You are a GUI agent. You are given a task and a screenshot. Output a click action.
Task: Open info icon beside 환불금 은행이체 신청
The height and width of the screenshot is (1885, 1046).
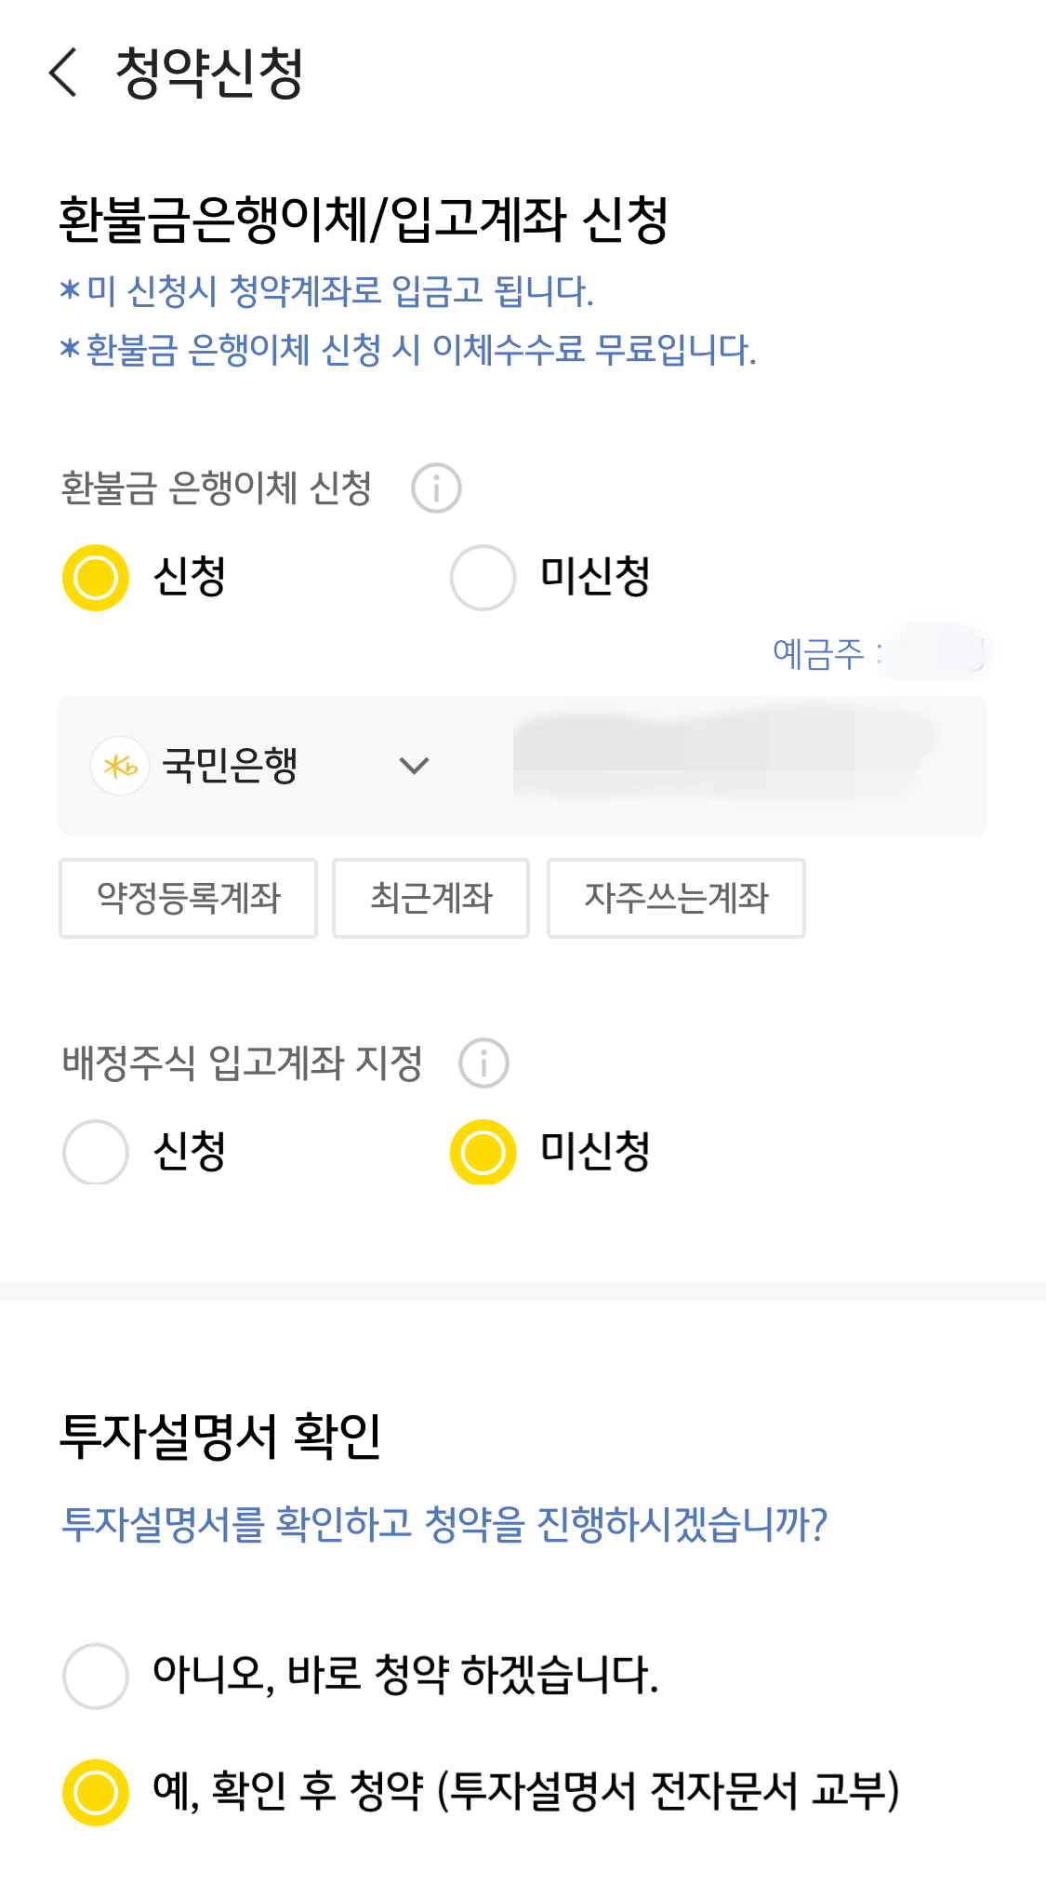click(436, 488)
